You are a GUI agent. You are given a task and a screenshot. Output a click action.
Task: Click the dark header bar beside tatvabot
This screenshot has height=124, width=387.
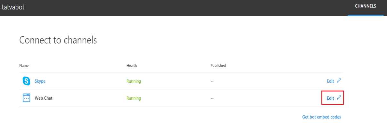tap(186, 8)
